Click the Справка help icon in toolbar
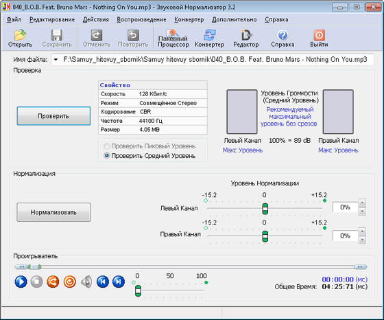This screenshot has width=384, height=320. click(x=283, y=38)
